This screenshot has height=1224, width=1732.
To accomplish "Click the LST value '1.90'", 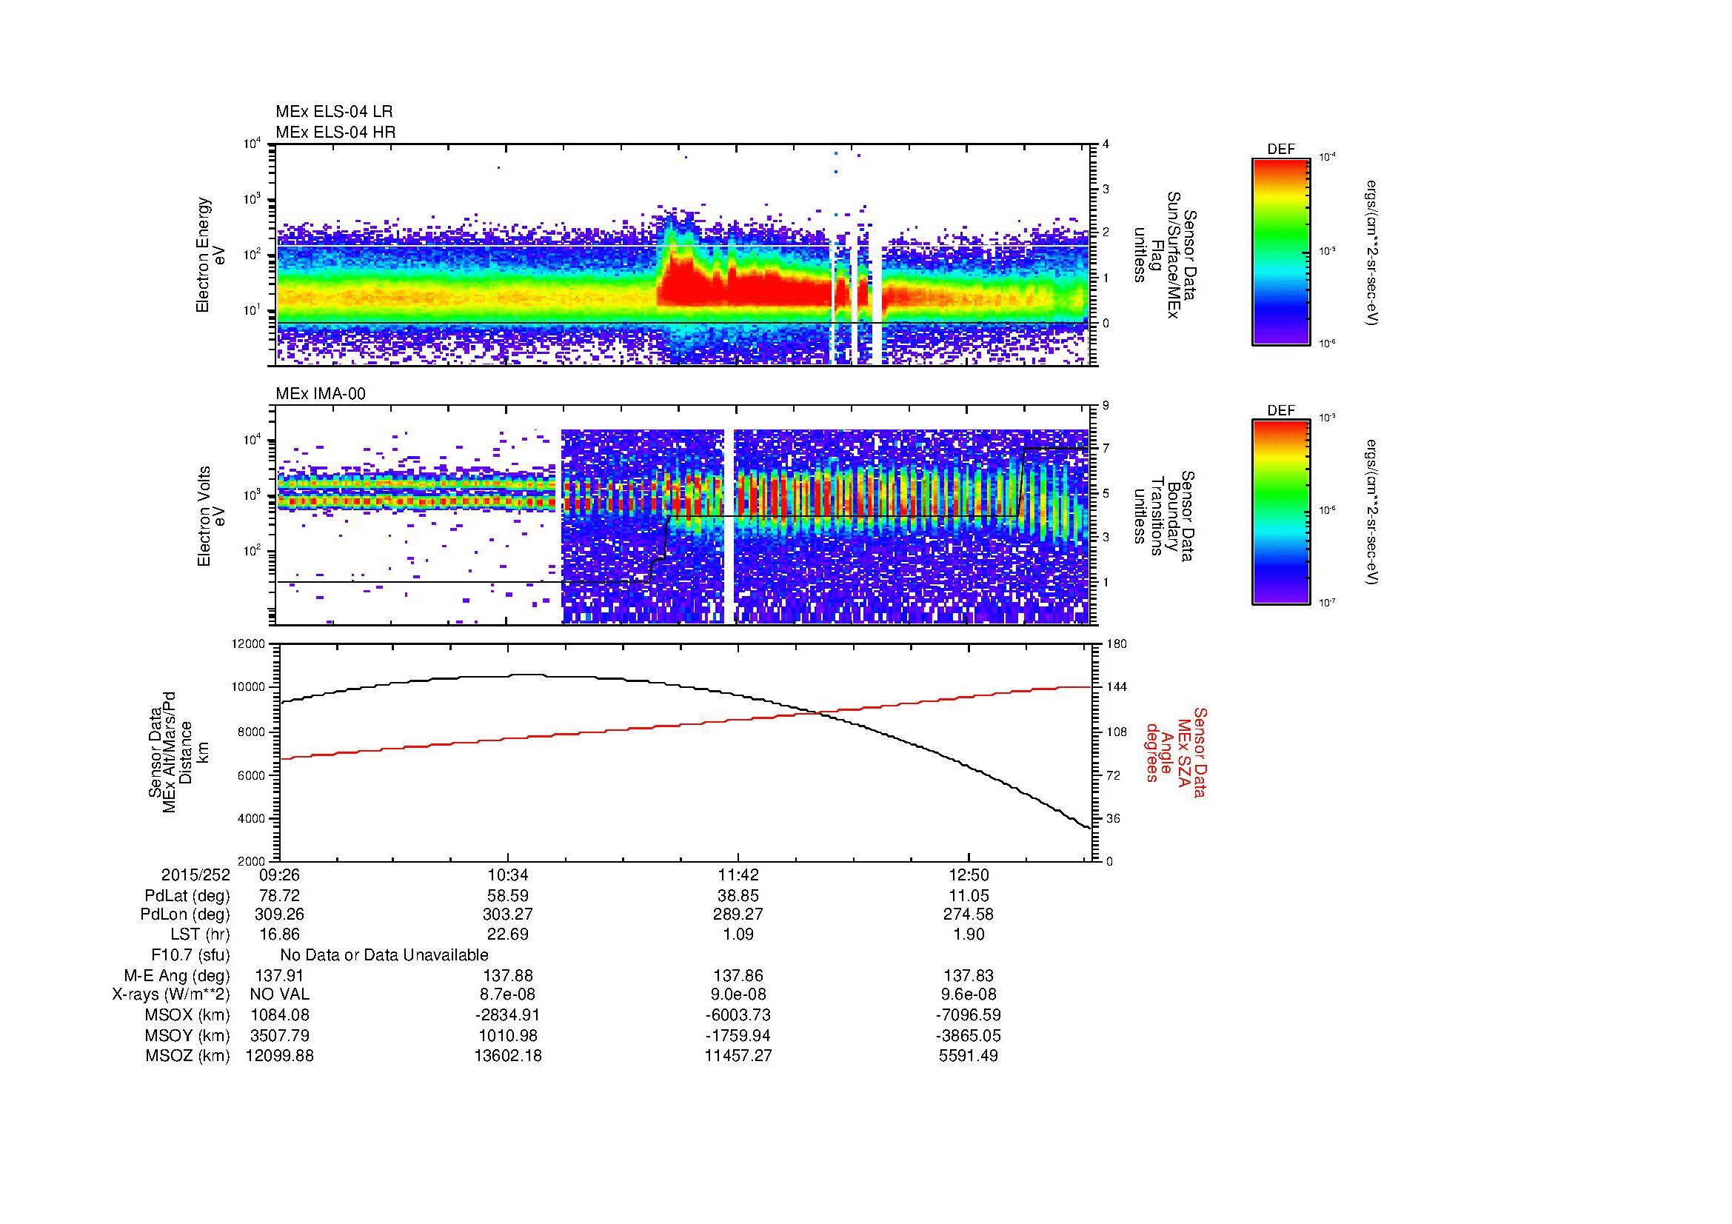I will [969, 934].
